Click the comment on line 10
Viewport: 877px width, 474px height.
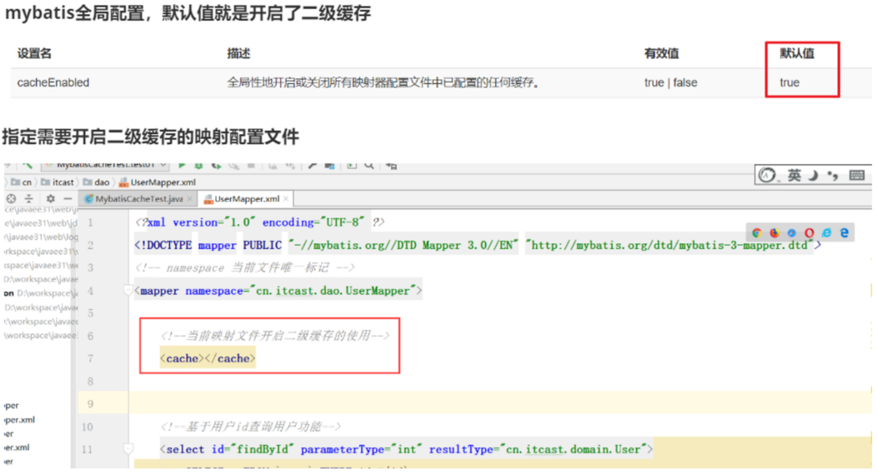[x=250, y=427]
